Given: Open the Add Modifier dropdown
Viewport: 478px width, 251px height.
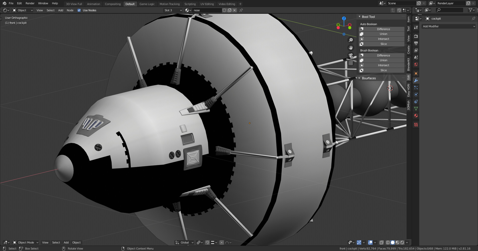Looking at the screenshot, I should tap(448, 26).
